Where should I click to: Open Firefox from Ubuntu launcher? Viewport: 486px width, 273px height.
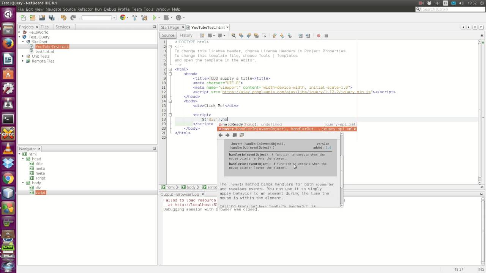point(8,44)
